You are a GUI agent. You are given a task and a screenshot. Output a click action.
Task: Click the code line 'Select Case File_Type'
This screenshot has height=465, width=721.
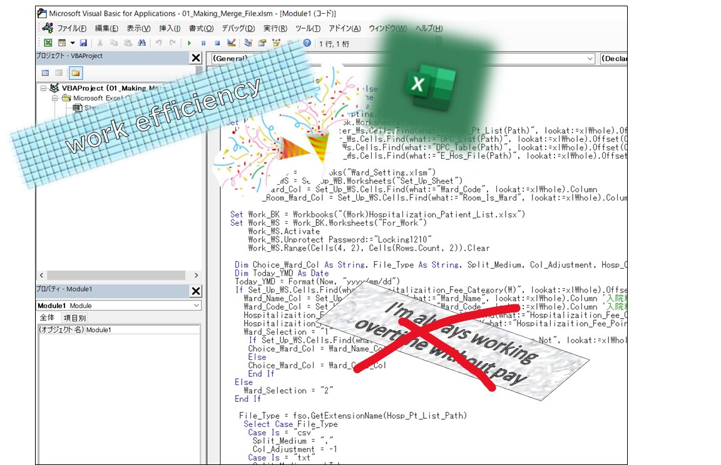click(x=290, y=424)
